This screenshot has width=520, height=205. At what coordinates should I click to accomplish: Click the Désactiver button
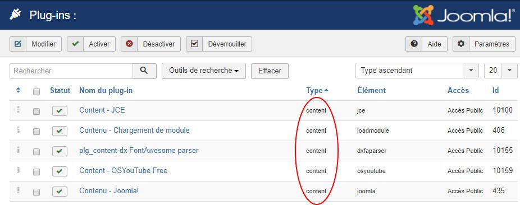tap(150, 44)
